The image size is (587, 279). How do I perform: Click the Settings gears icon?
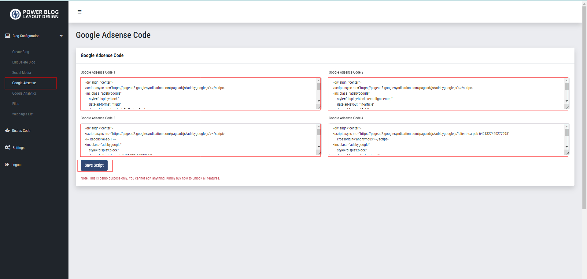(8, 147)
